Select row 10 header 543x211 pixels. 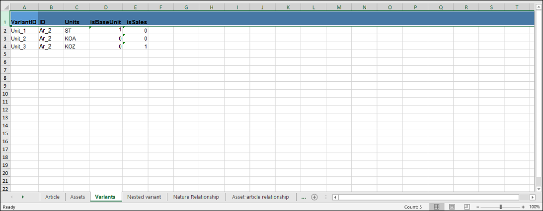[x=5, y=94]
